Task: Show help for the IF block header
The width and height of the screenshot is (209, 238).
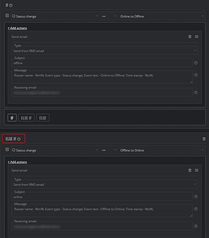Action: (x=11, y=6)
